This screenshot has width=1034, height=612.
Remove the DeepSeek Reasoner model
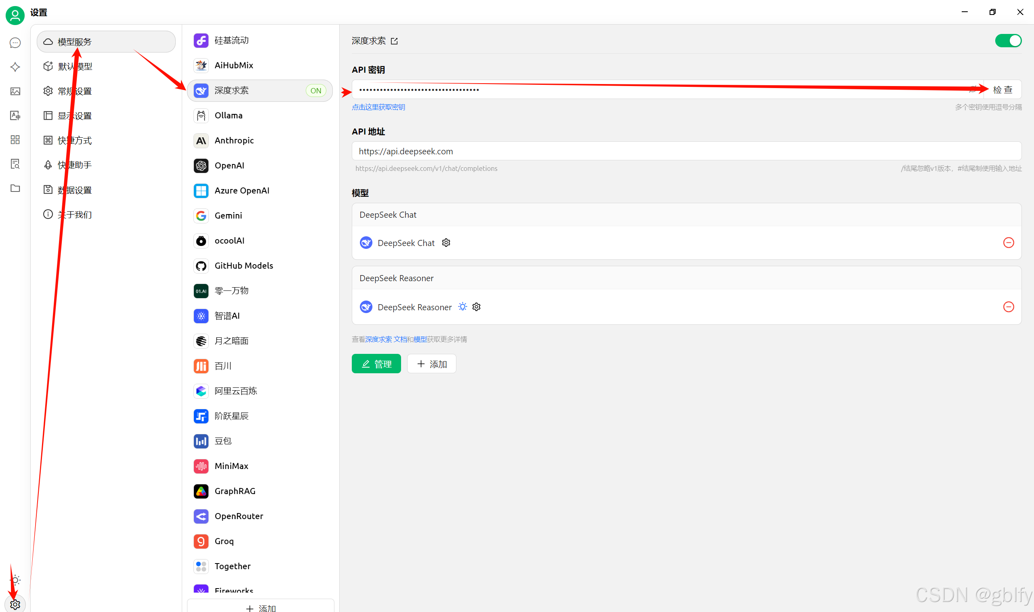click(x=1009, y=307)
